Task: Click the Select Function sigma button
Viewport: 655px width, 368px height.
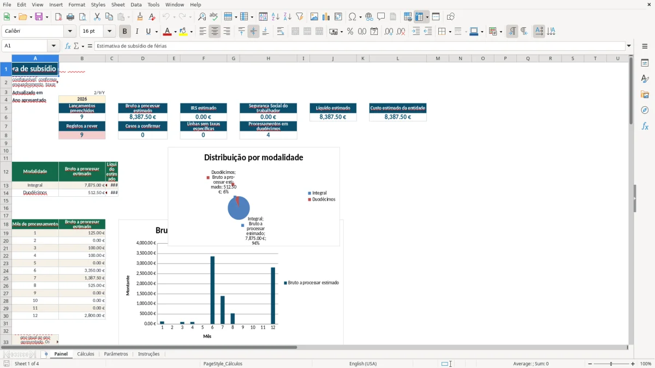Action: (x=76, y=46)
